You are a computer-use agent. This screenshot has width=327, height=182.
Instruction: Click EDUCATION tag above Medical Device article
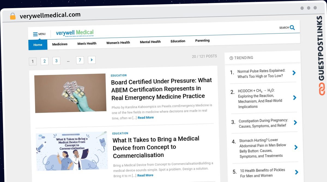120,133
